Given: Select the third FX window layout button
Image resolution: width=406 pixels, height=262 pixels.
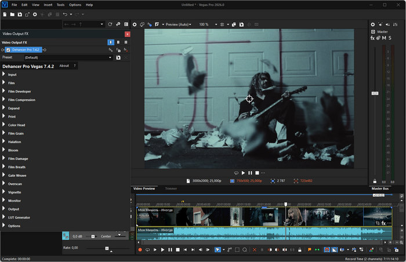Looking at the screenshot, I should (126, 42).
